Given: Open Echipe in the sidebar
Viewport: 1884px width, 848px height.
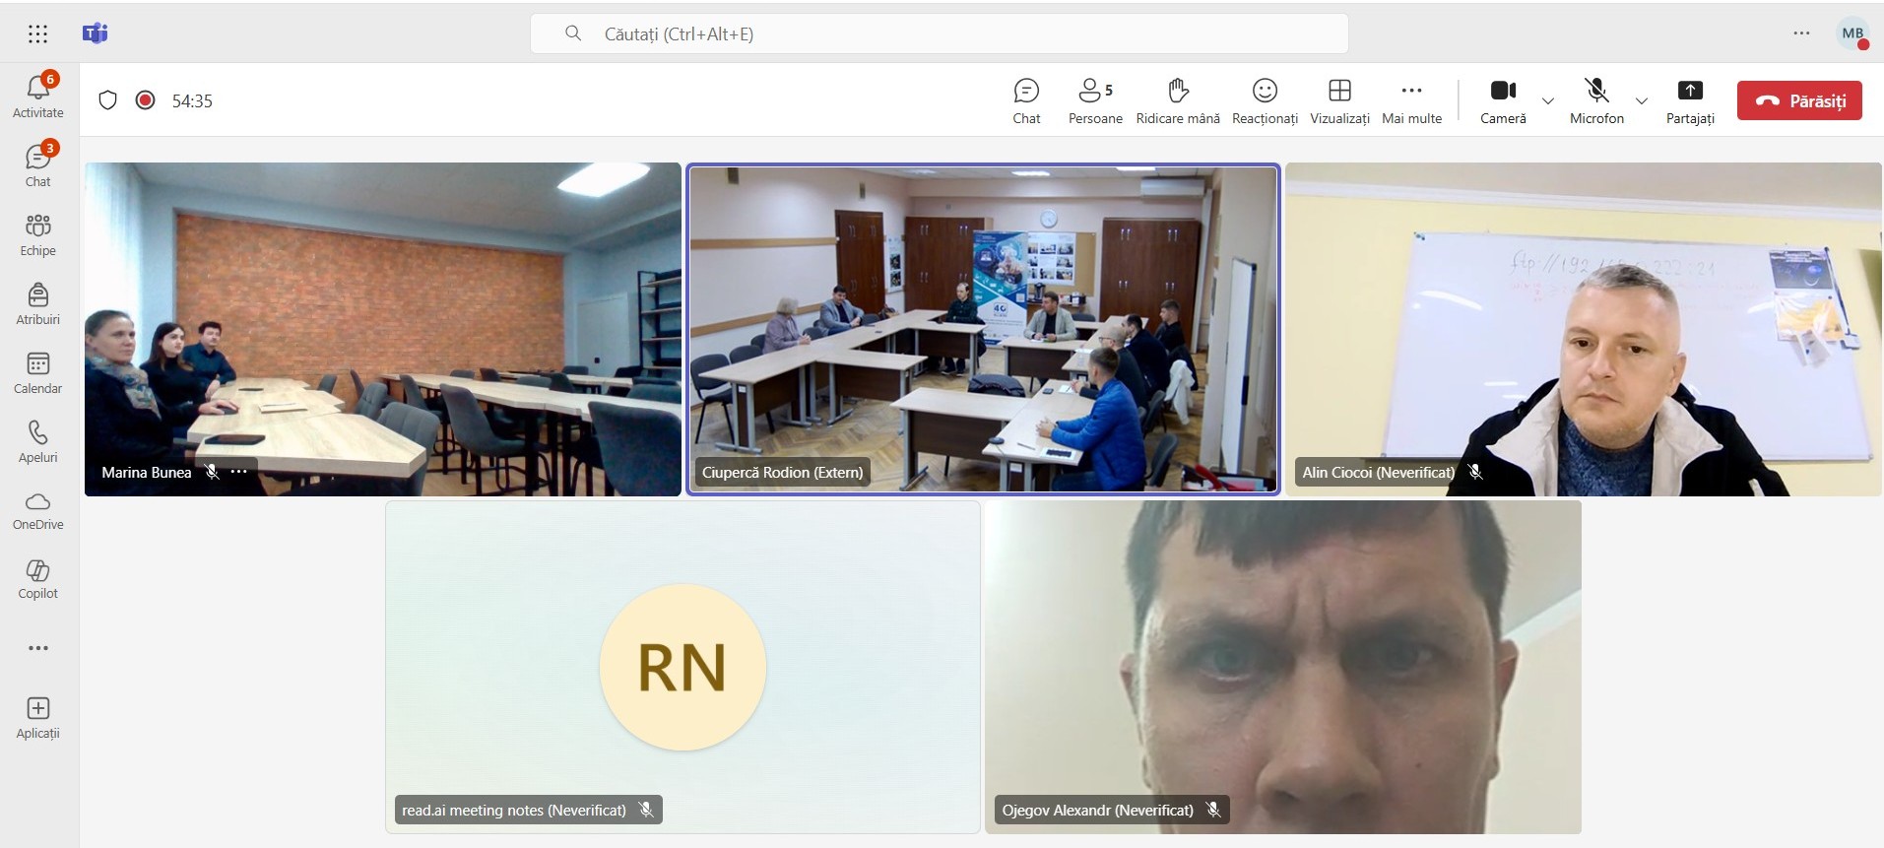Looking at the screenshot, I should click(37, 235).
